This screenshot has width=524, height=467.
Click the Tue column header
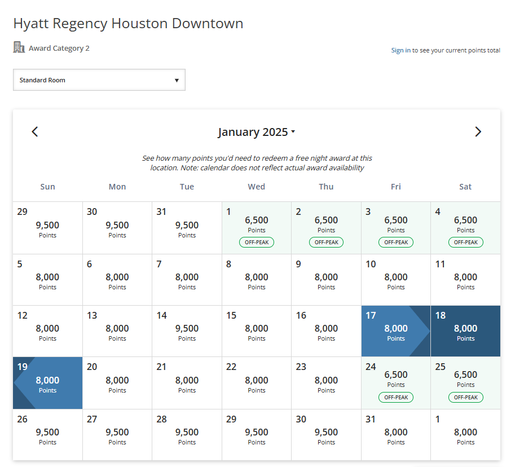click(187, 187)
